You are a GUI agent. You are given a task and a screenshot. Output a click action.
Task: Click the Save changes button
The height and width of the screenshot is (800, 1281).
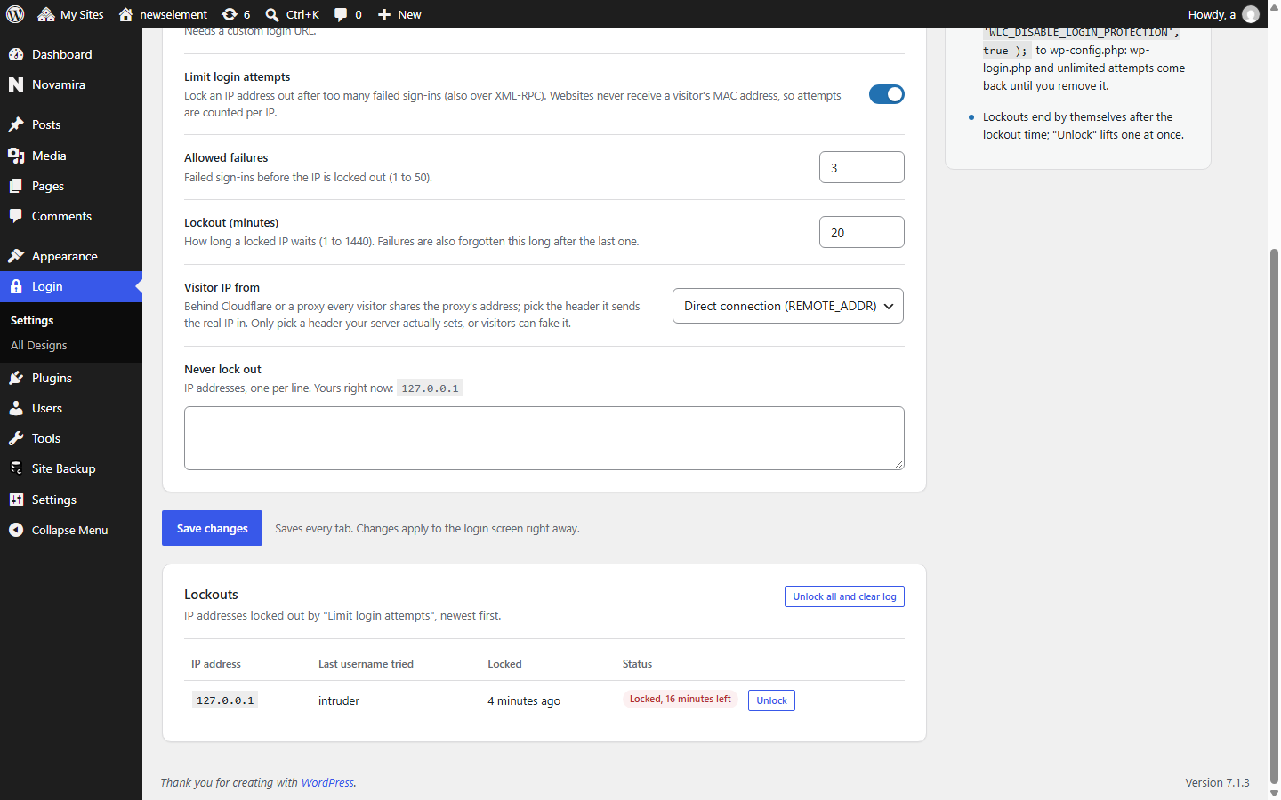coord(212,528)
